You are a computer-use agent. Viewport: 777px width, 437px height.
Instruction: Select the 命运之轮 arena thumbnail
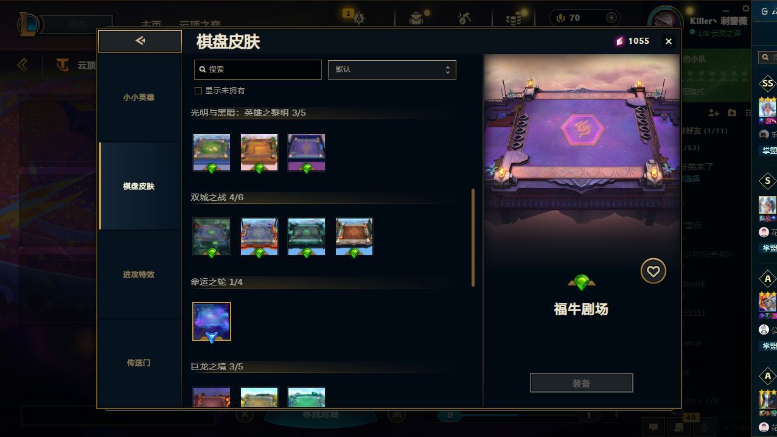(212, 321)
